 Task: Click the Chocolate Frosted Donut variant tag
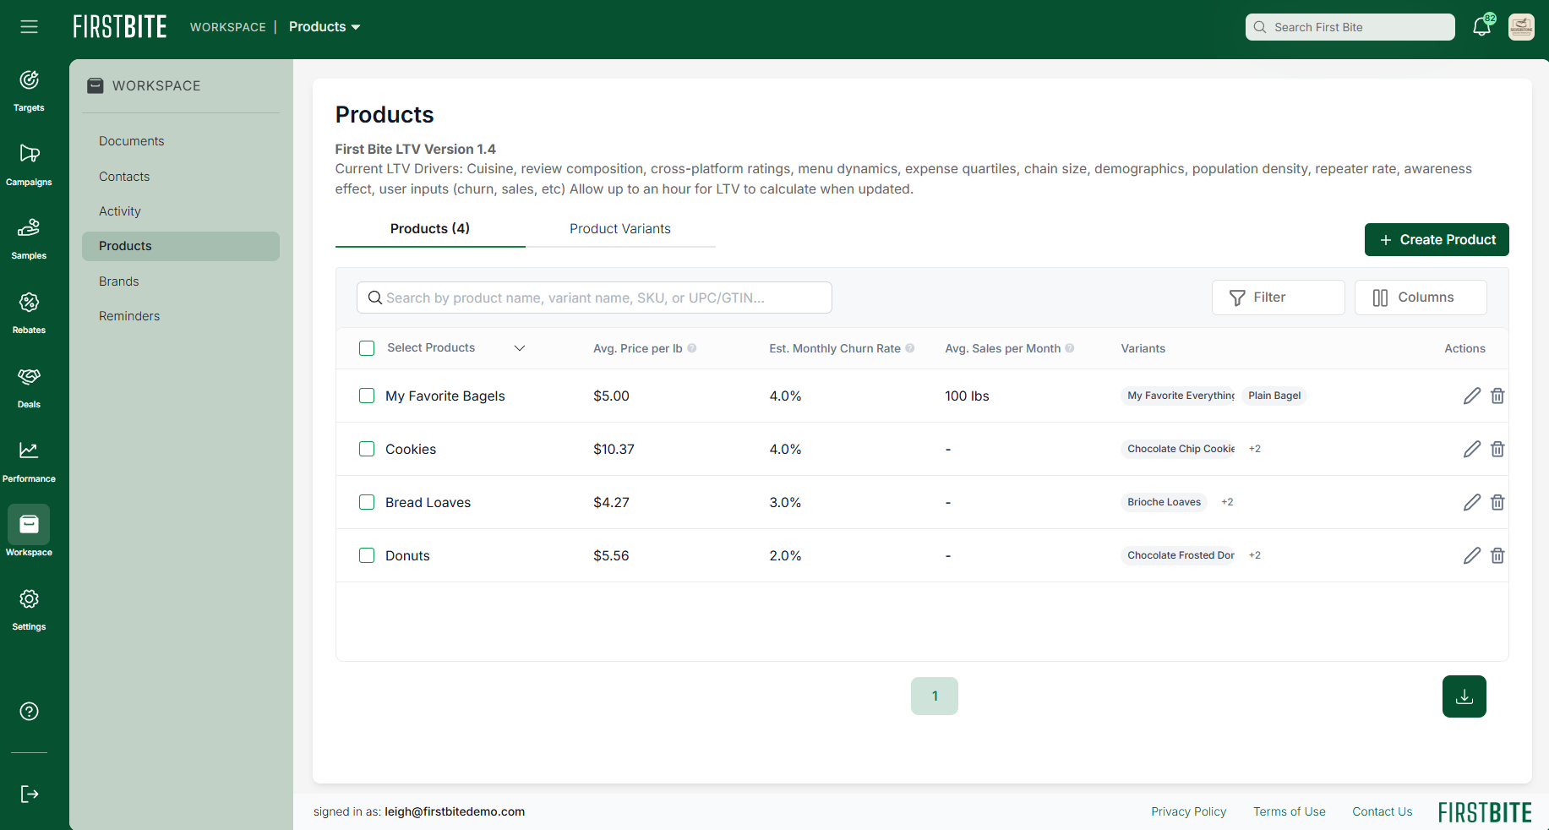click(1181, 555)
